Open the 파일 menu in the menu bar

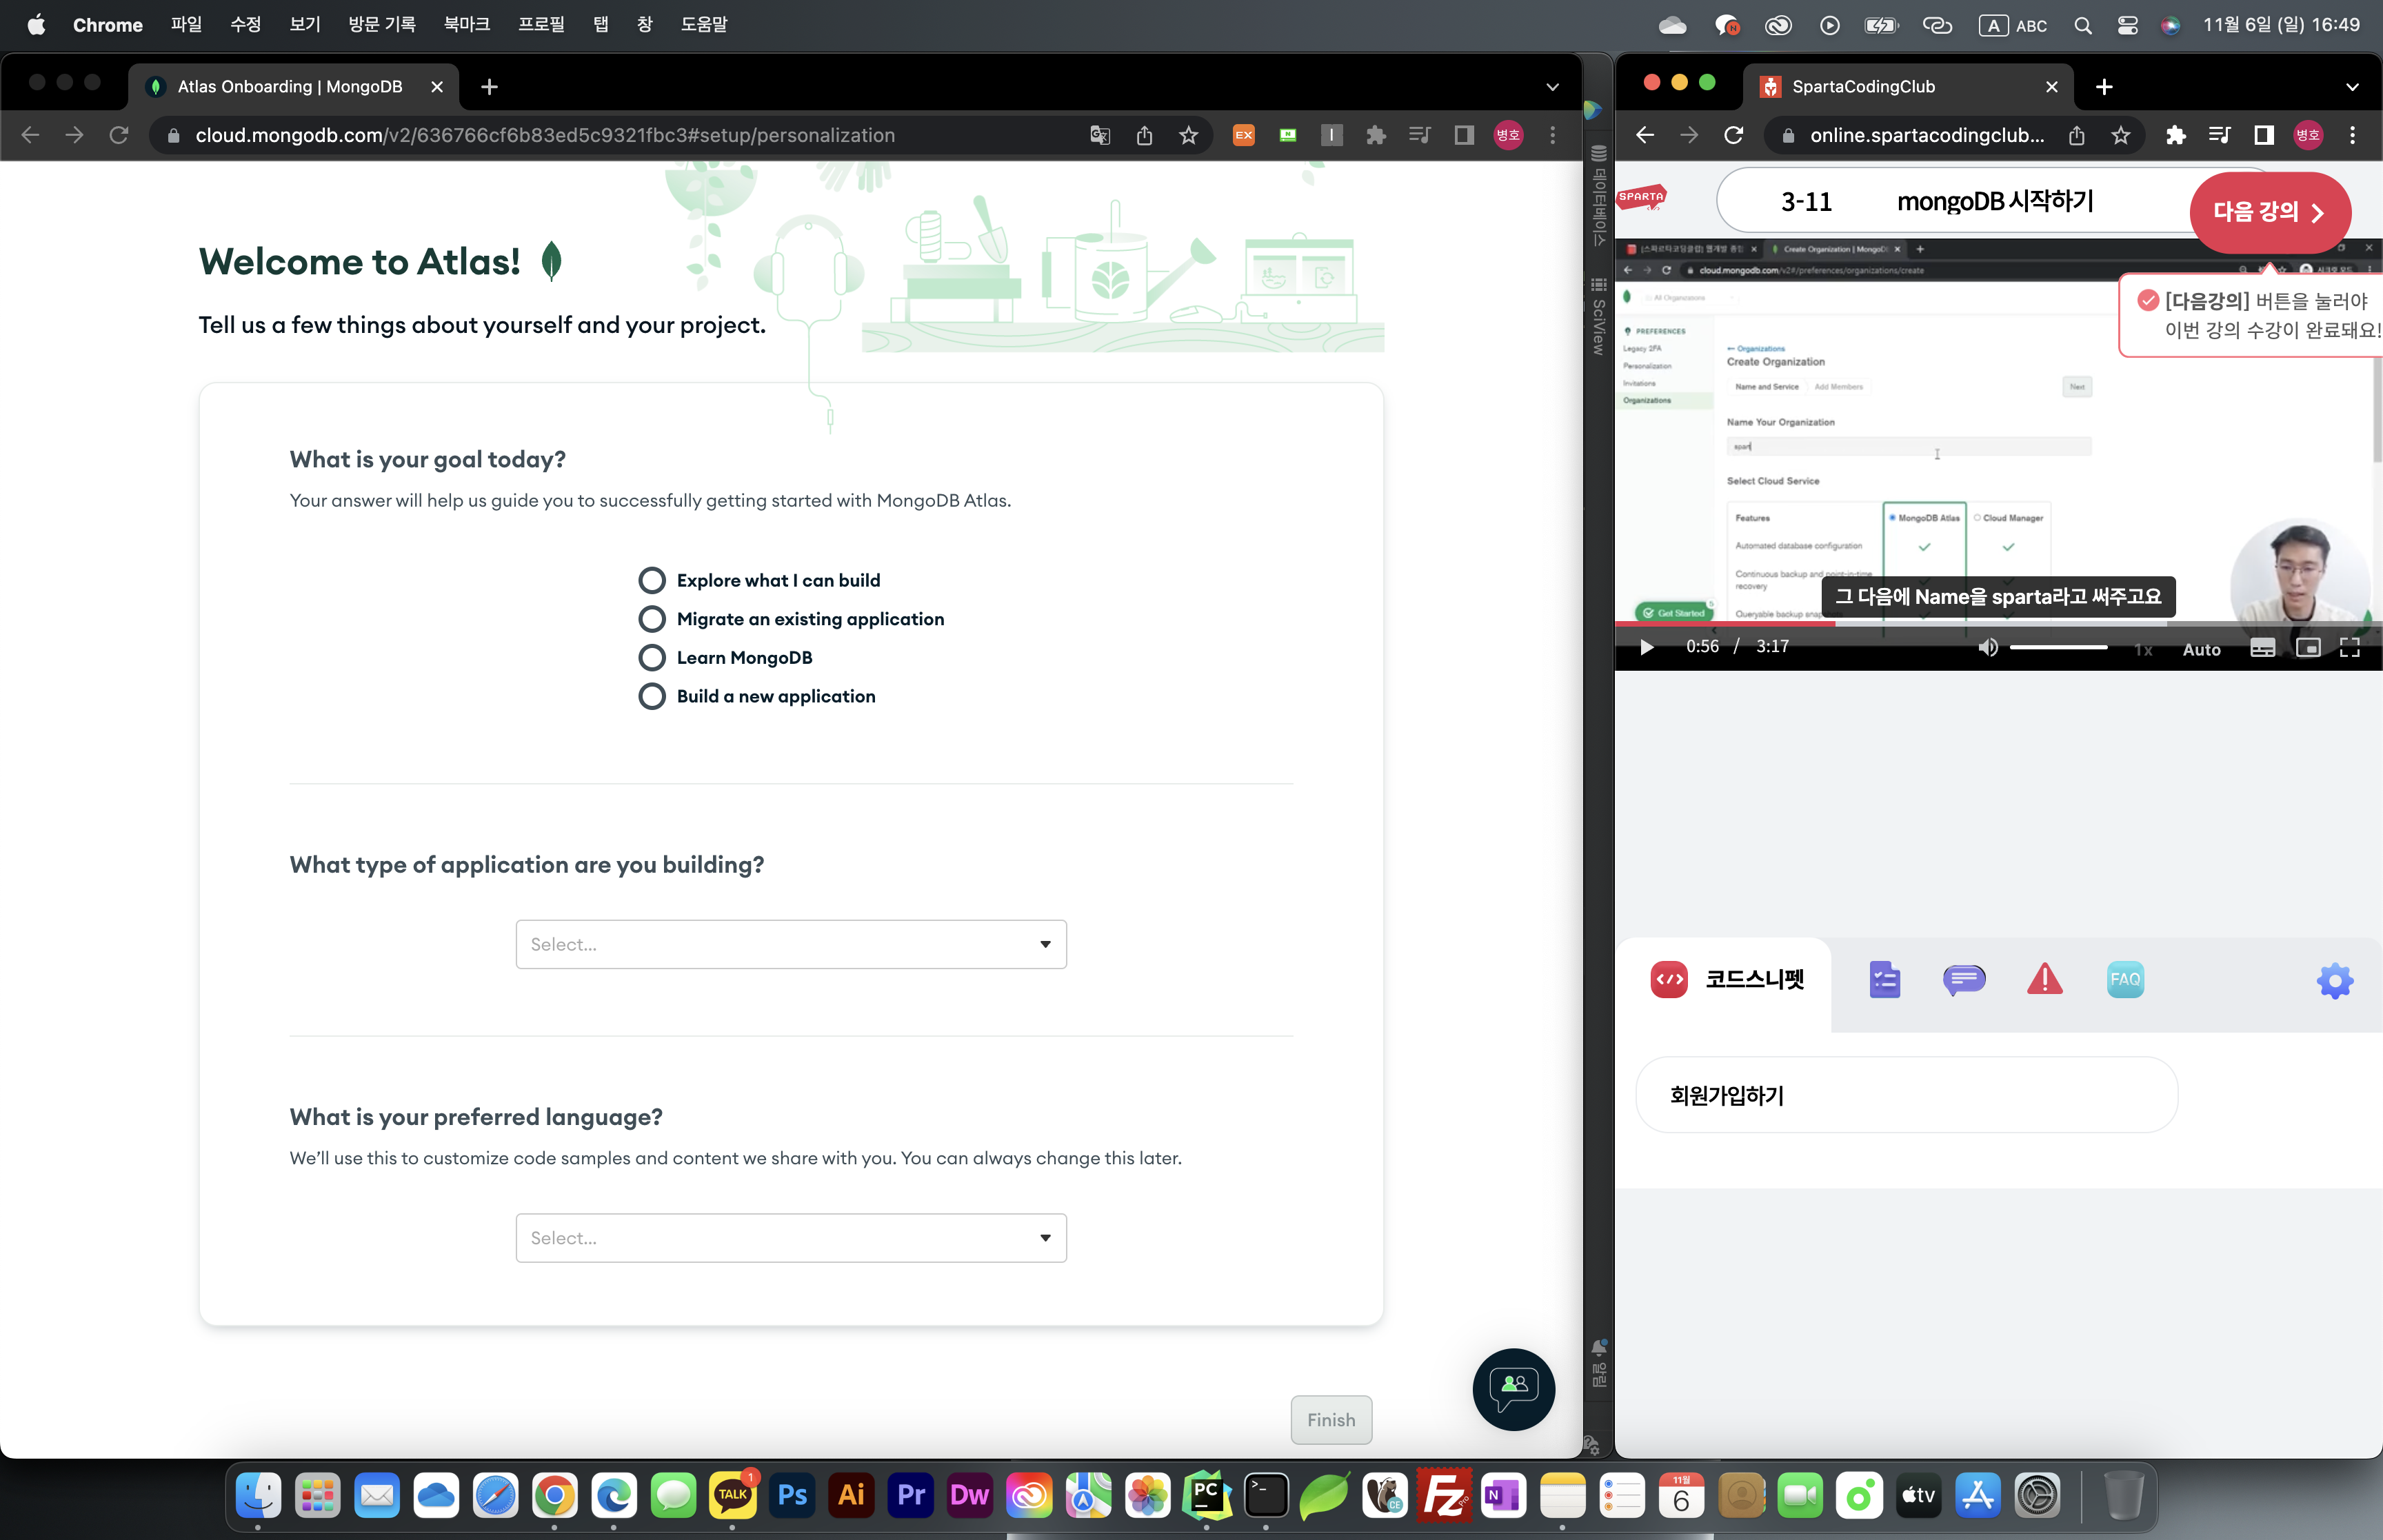186,25
